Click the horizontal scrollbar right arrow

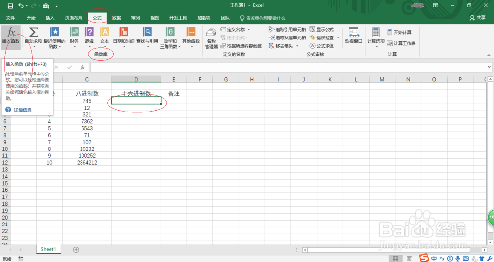[x=485, y=250]
